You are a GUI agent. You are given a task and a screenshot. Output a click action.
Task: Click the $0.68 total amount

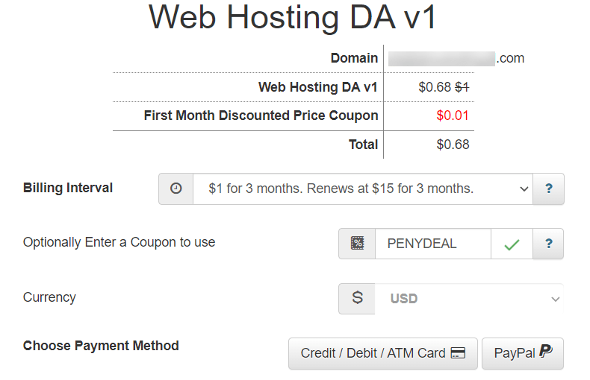tap(453, 145)
